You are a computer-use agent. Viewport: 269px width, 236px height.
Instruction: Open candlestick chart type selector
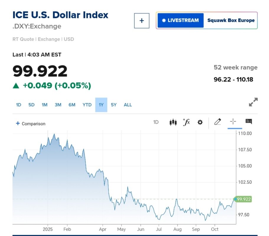[x=173, y=122]
